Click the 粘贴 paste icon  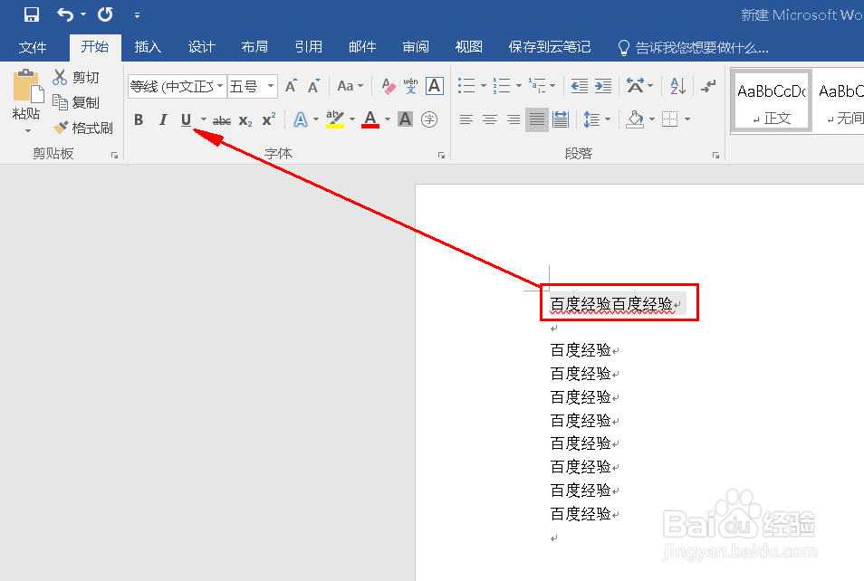[26, 87]
